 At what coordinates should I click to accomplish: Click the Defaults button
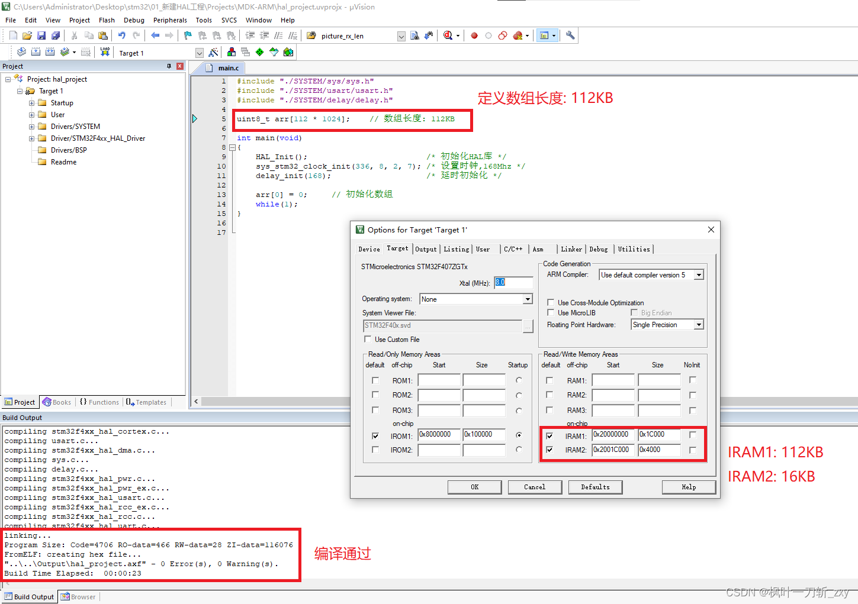[x=595, y=487]
